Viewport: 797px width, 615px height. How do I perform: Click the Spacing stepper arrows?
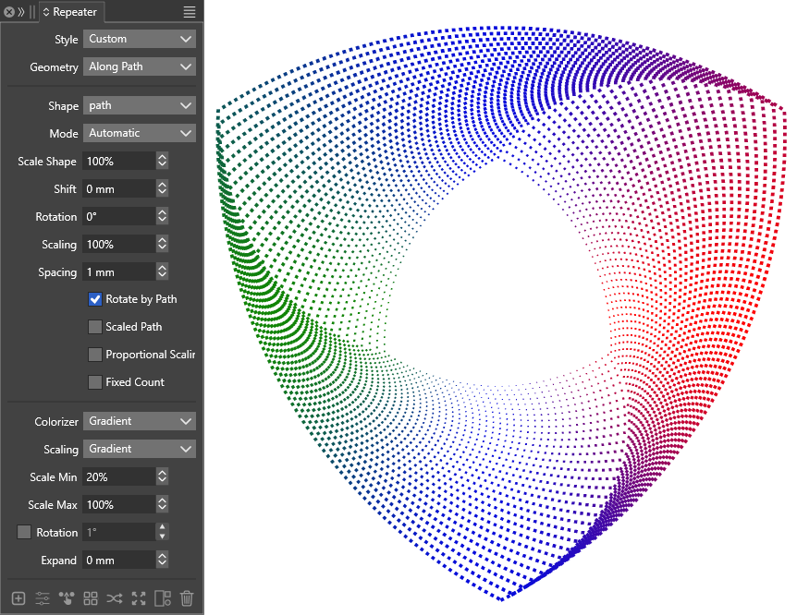(162, 271)
